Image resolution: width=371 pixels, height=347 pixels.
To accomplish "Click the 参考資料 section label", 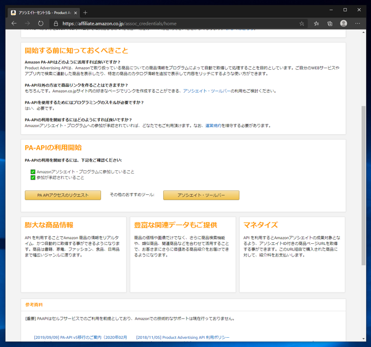I will tap(34, 304).
